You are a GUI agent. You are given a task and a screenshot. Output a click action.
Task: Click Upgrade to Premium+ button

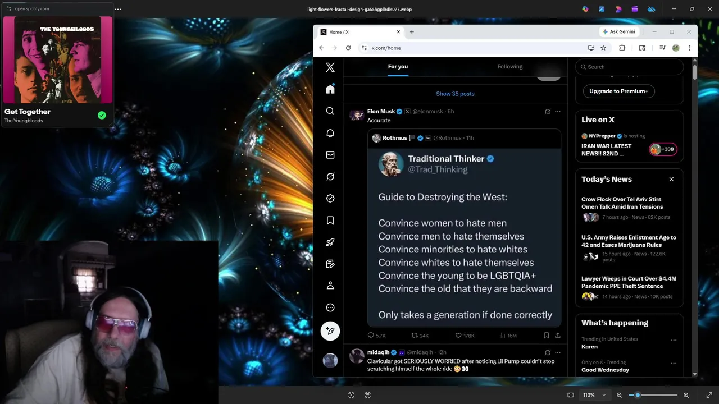(618, 91)
